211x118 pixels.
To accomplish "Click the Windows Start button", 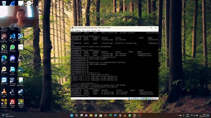I will (x=72, y=115).
